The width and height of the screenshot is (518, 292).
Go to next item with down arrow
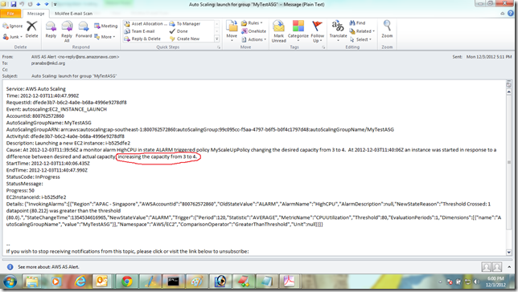pos(47,4)
